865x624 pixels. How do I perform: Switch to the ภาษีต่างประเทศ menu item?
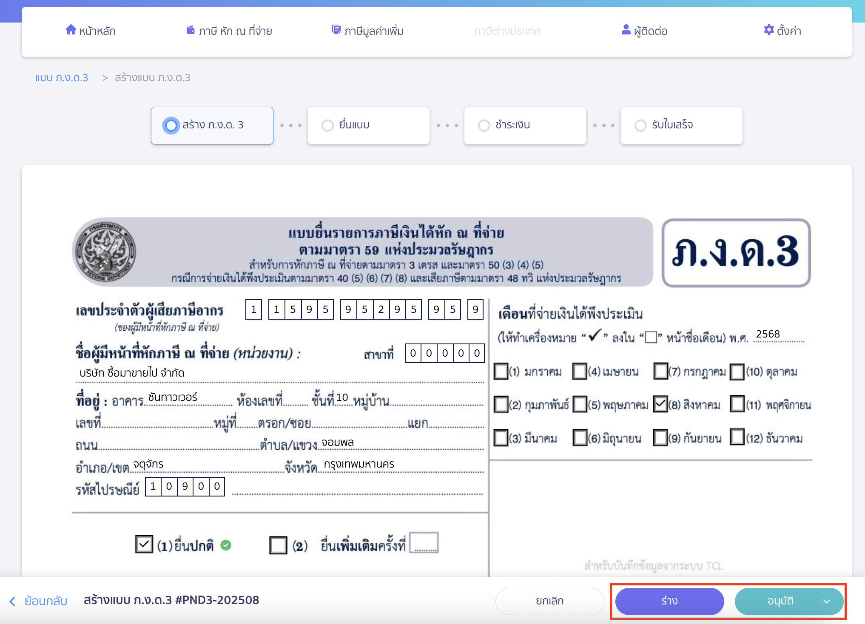pyautogui.click(x=507, y=31)
